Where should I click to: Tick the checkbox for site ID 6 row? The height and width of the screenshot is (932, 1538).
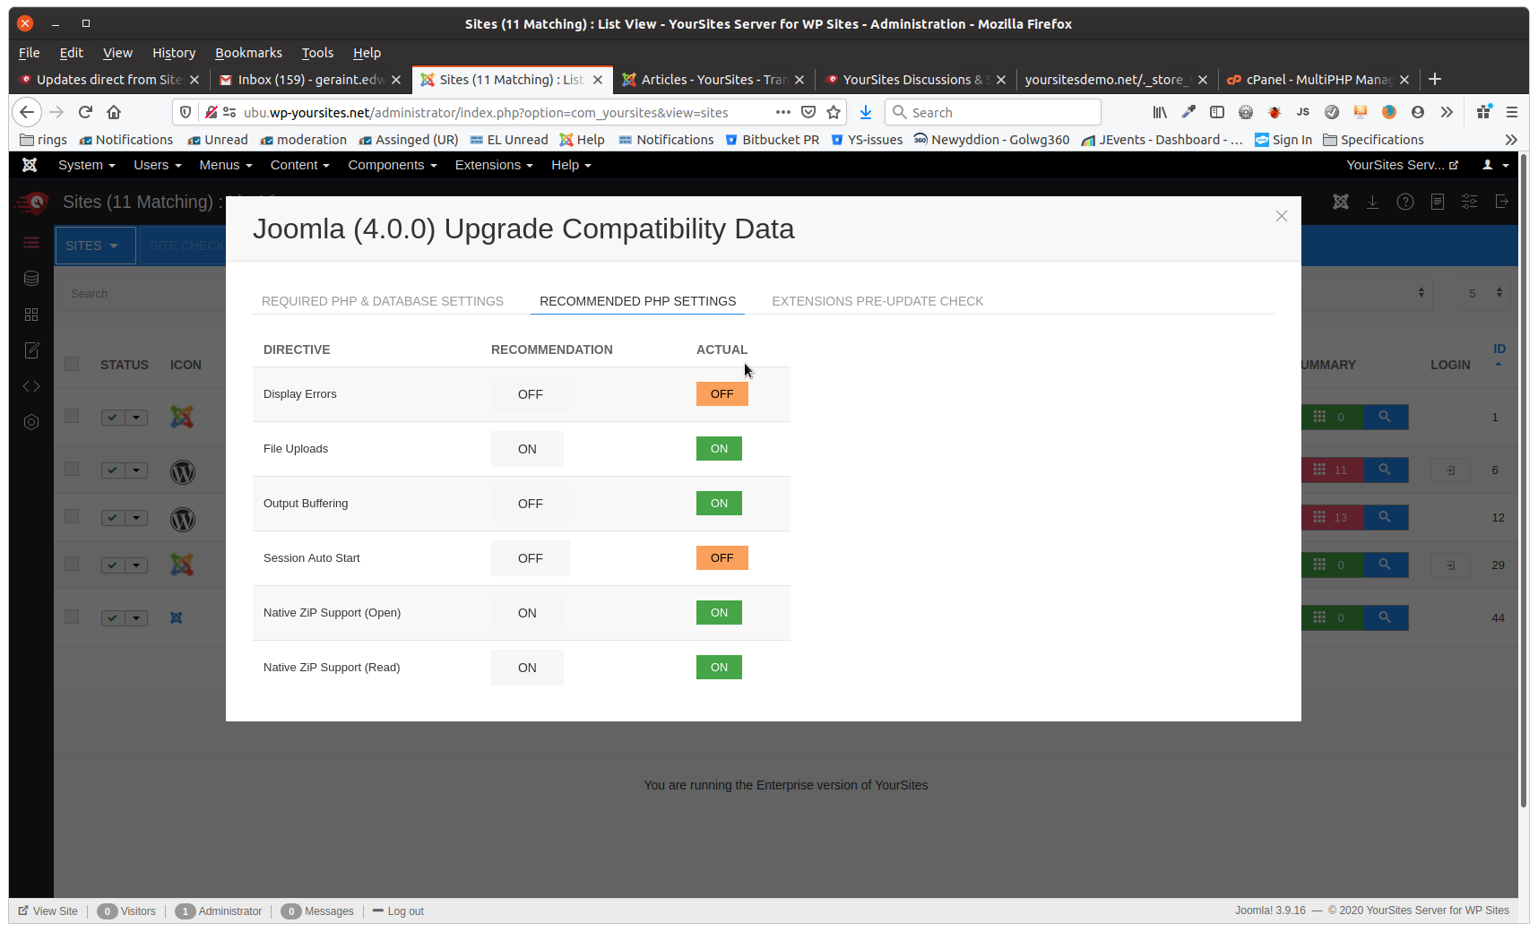[72, 469]
